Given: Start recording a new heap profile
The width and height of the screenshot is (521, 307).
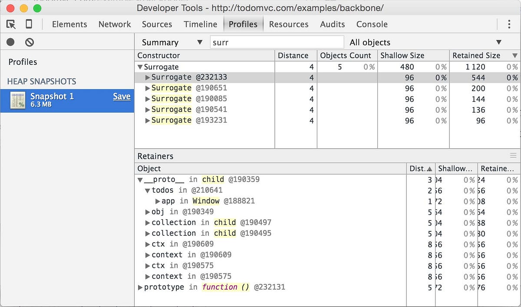Looking at the screenshot, I should coord(10,42).
